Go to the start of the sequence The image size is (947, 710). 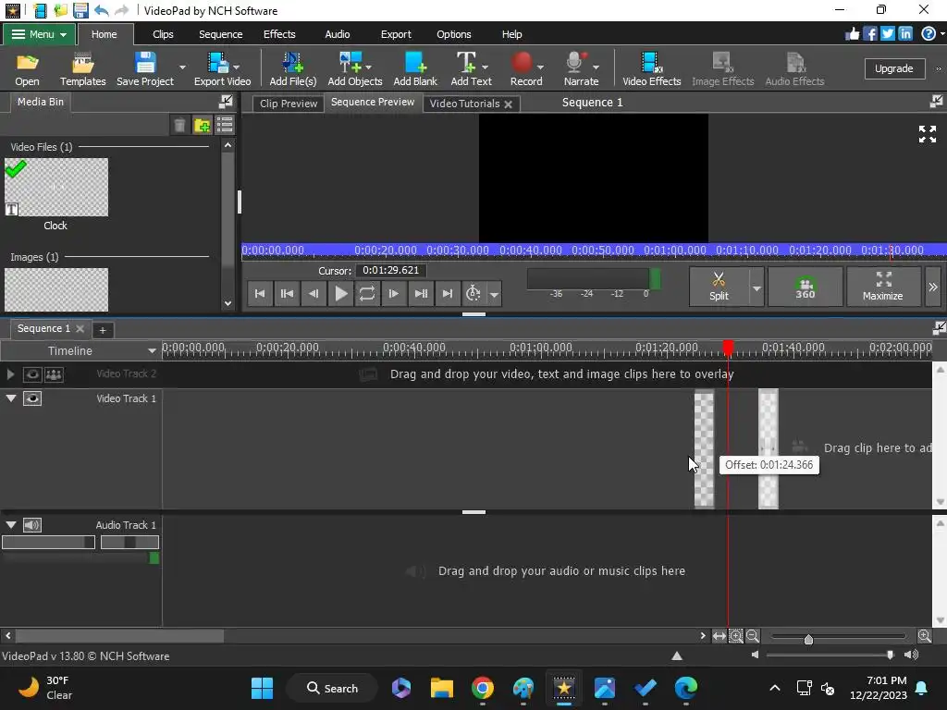click(260, 294)
